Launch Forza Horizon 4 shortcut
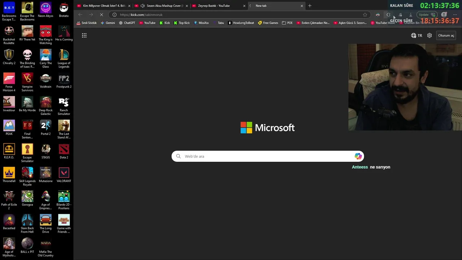The image size is (462, 260). tap(9, 82)
